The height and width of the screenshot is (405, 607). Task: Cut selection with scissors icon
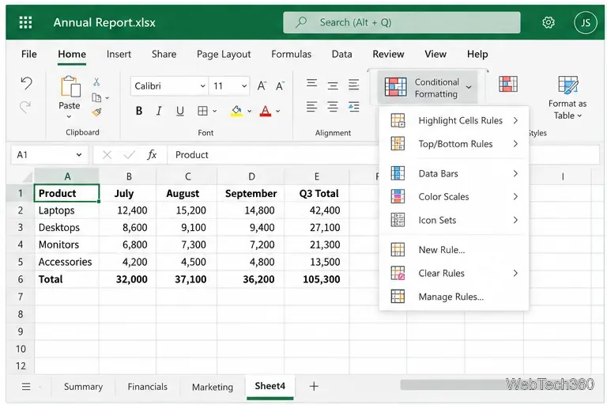pos(96,82)
